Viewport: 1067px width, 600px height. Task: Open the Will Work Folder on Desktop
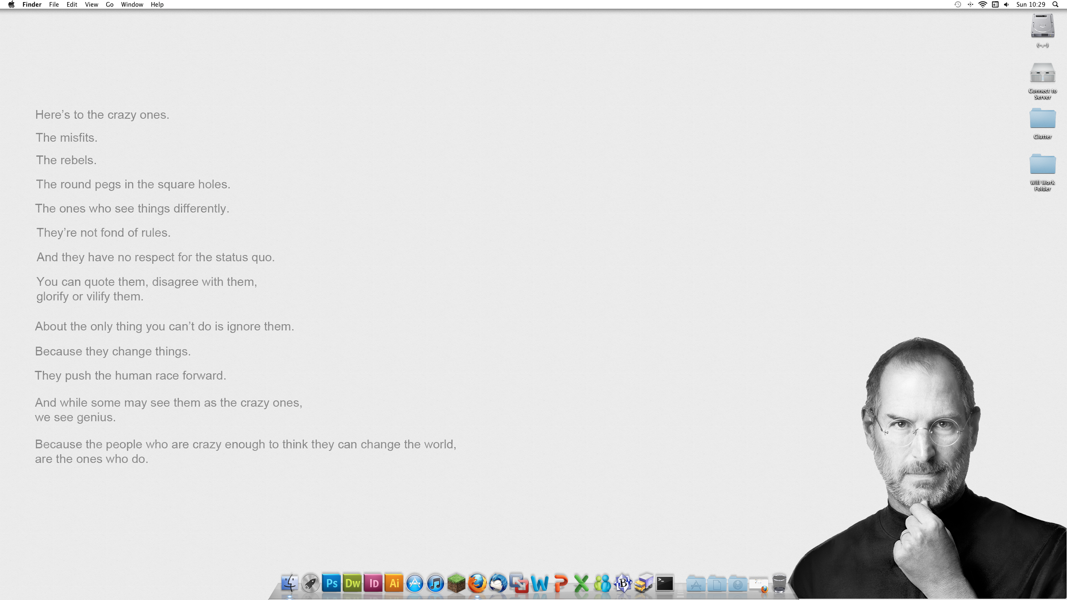(x=1042, y=164)
